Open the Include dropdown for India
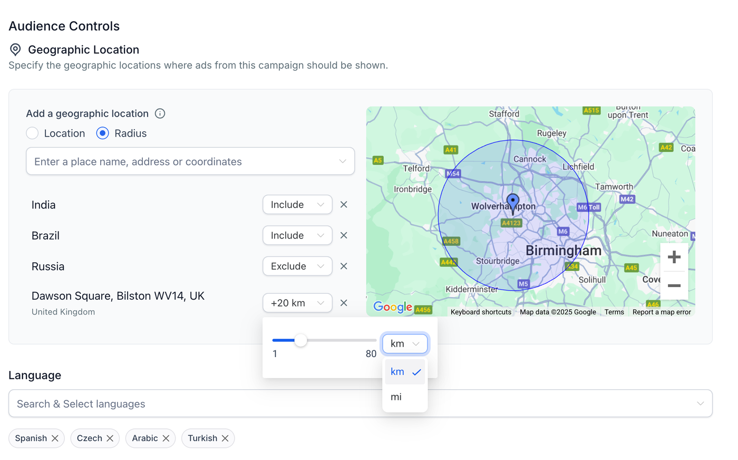The height and width of the screenshot is (460, 738). pyautogui.click(x=297, y=205)
